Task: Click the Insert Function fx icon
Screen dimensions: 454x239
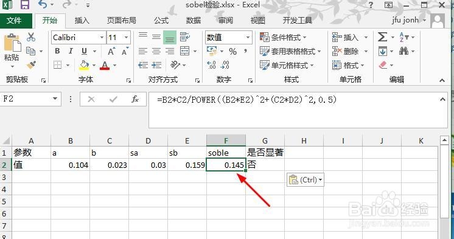Action: (135, 99)
